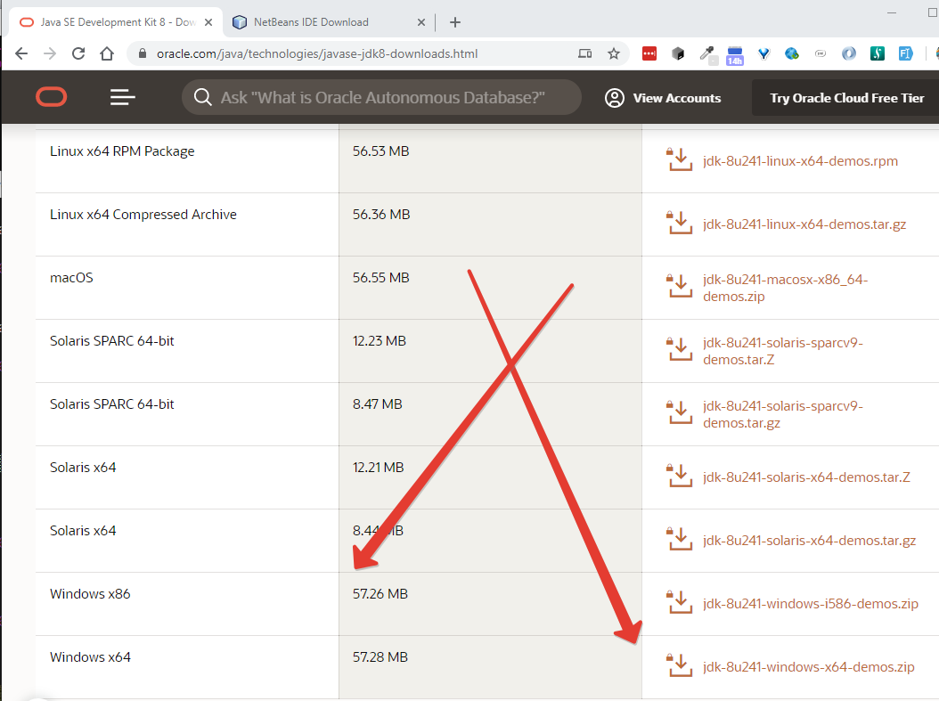Click the Oracle logo
The height and width of the screenshot is (701, 939).
[x=52, y=97]
